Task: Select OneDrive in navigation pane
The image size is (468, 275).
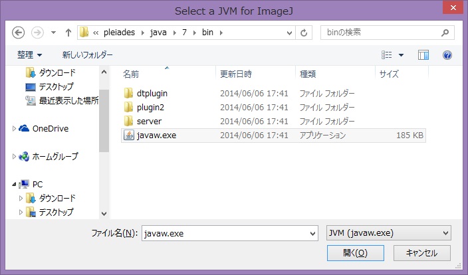Action: 51,129
